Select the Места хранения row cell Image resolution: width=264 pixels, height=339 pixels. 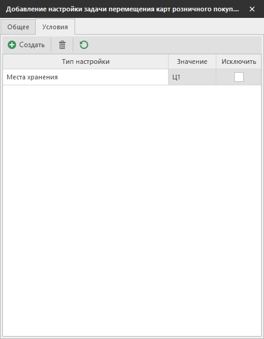click(x=86, y=77)
